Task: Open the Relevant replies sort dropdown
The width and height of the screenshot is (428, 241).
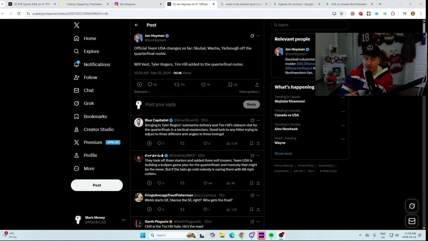Action: 142,92
